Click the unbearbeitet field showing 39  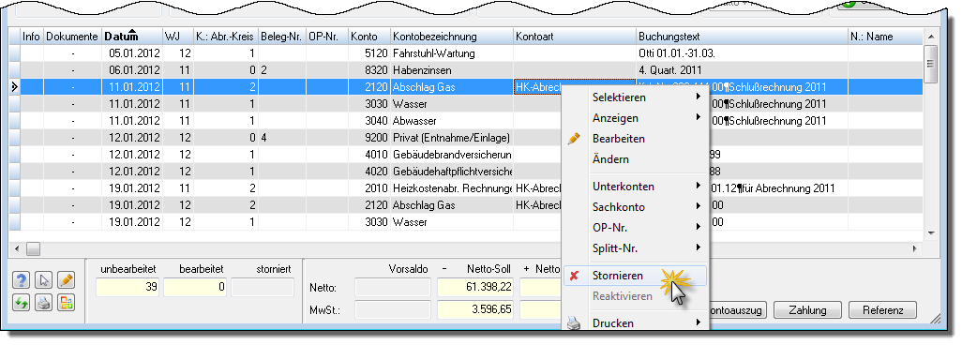tap(128, 287)
